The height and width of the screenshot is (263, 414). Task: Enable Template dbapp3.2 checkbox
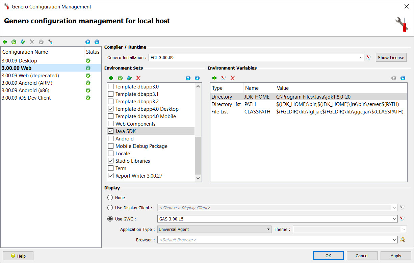111,102
